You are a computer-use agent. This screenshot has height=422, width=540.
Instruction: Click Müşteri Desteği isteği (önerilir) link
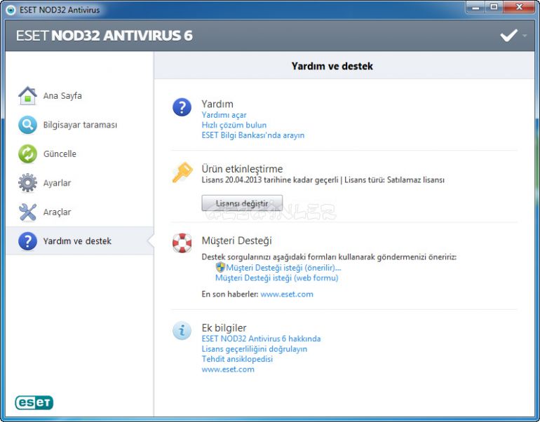tap(283, 268)
